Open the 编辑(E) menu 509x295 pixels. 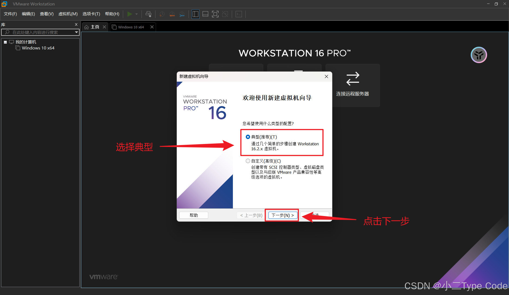pyautogui.click(x=28, y=14)
